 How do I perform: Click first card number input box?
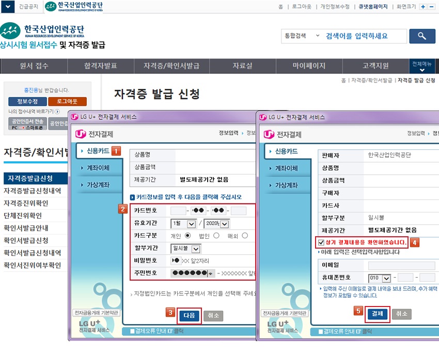[x=178, y=210]
